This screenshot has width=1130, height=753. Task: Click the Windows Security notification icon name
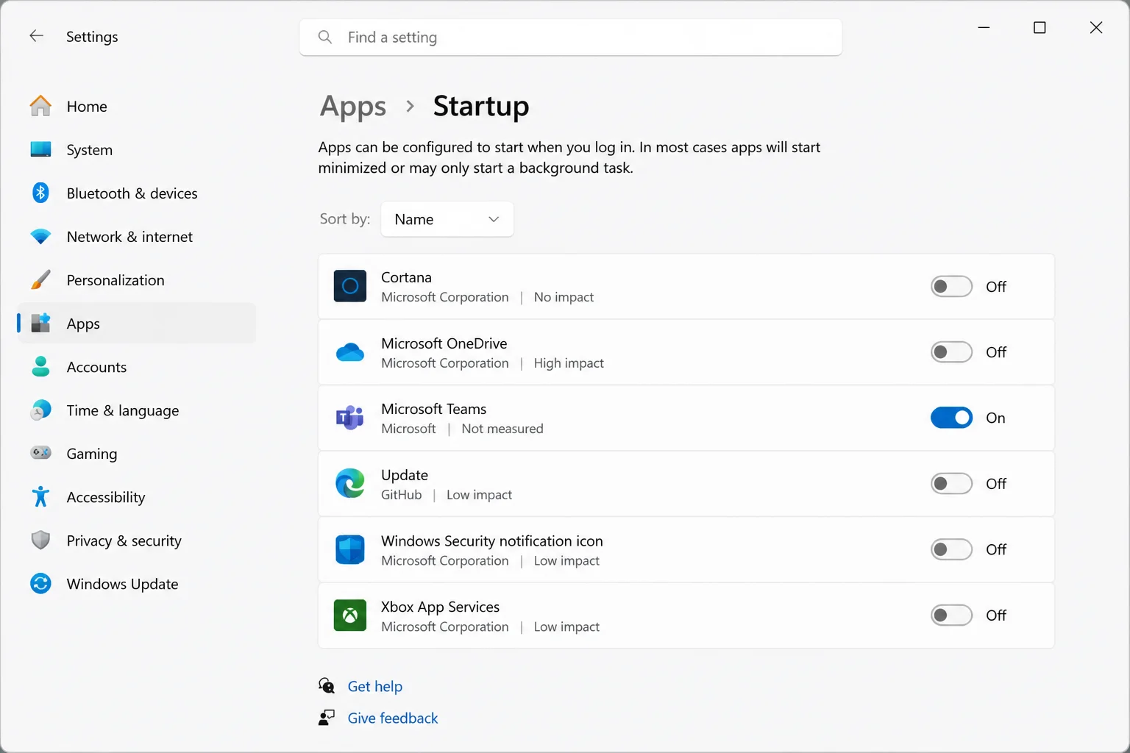tap(492, 540)
